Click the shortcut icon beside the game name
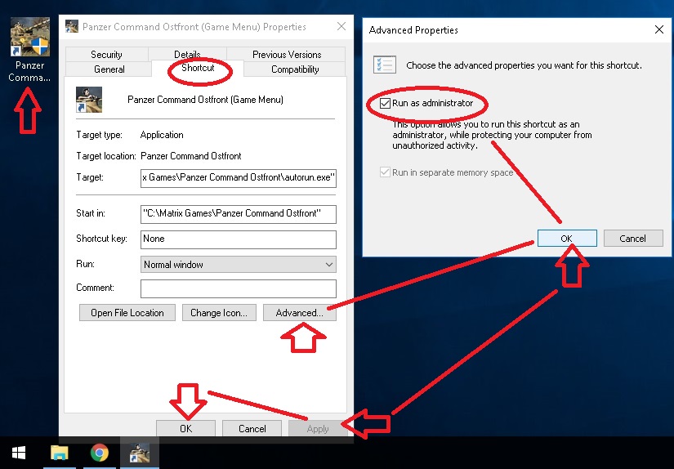Image resolution: width=674 pixels, height=469 pixels. coord(89,100)
